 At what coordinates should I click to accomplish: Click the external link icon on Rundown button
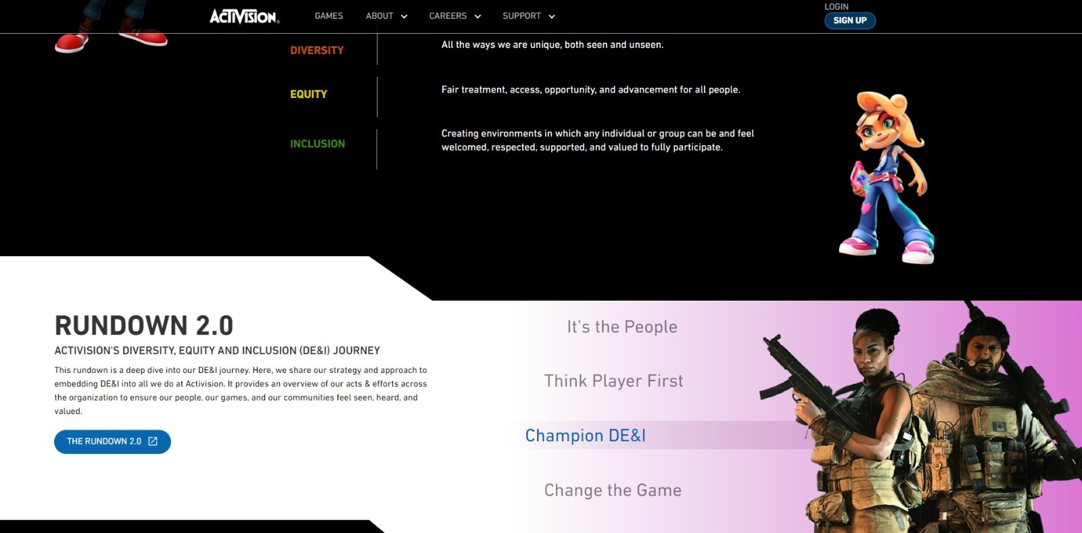[x=153, y=441]
